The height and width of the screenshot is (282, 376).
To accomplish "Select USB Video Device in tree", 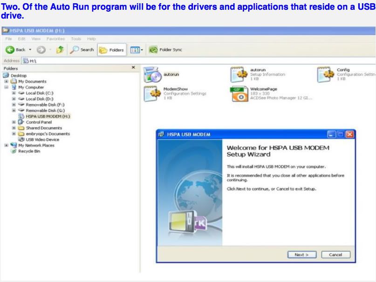I will point(39,140).
